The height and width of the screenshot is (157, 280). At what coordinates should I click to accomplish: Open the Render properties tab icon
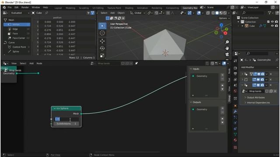[235, 68]
